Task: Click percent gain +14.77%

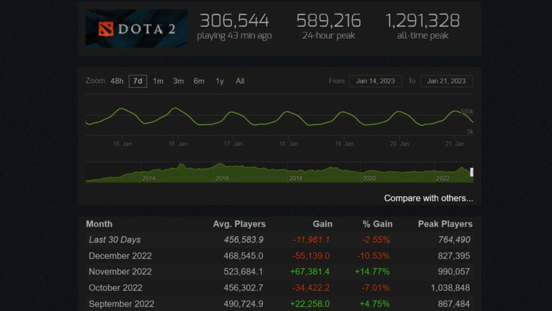Action: click(x=372, y=272)
